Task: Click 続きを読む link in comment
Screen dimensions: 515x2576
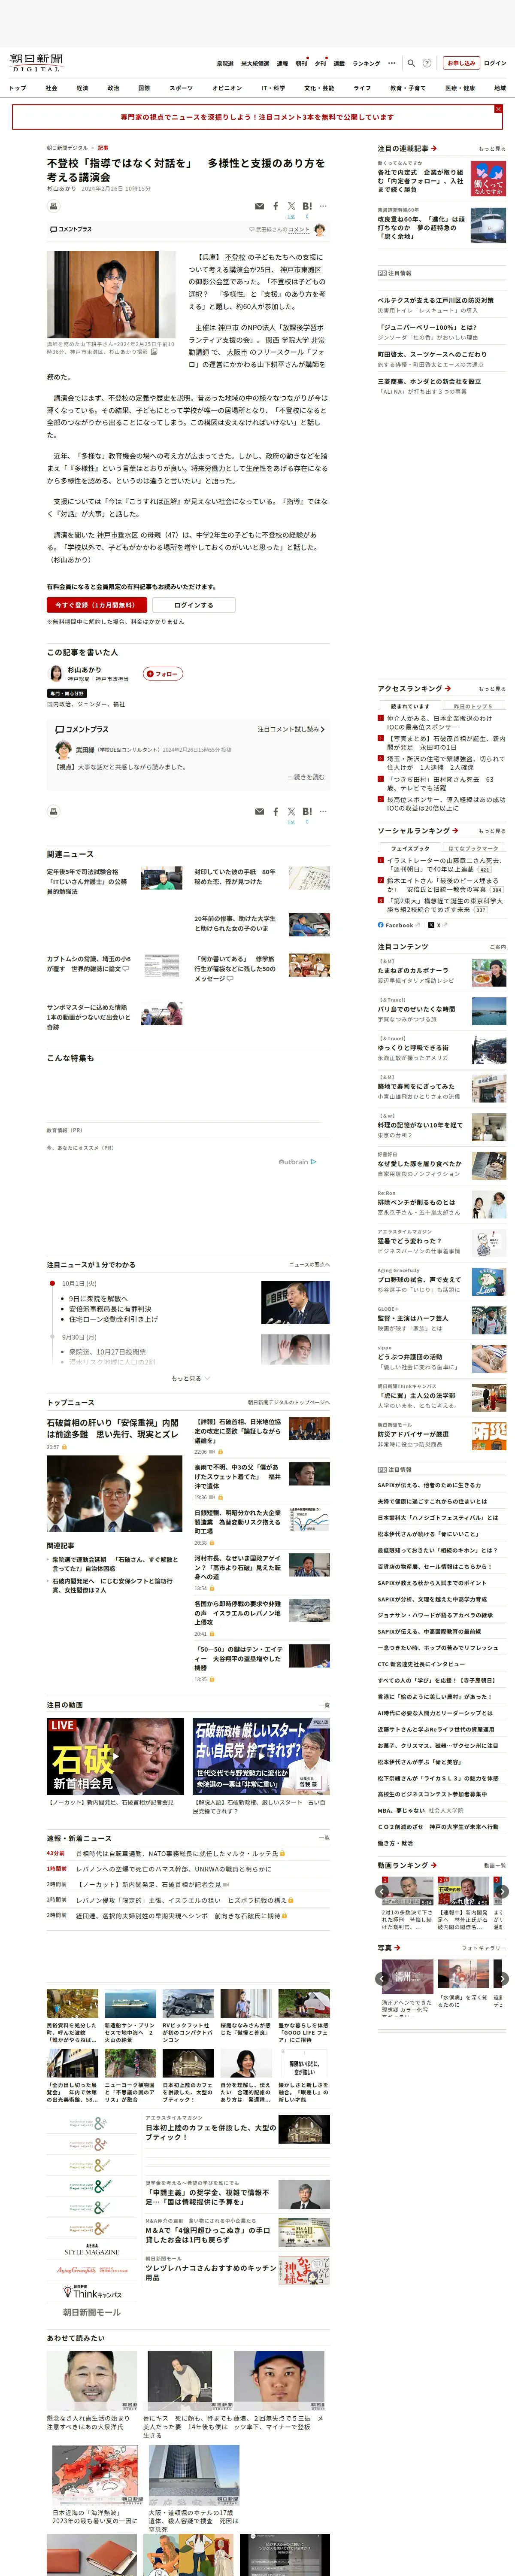Action: [x=306, y=777]
